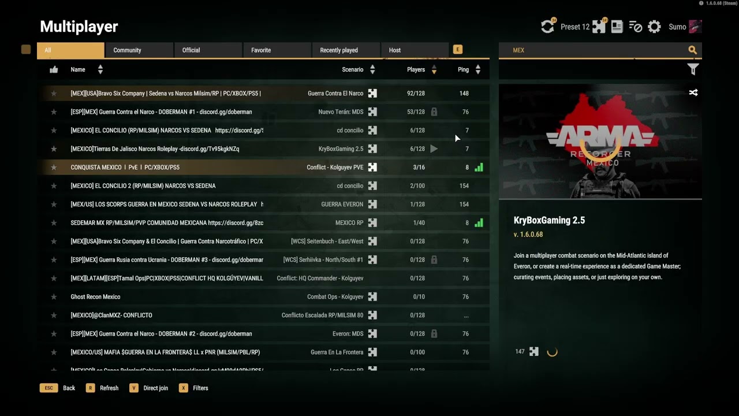Click the Conflict - Kolguyev PVE scenario text
Screen dimensions: 739x416
(335, 168)
